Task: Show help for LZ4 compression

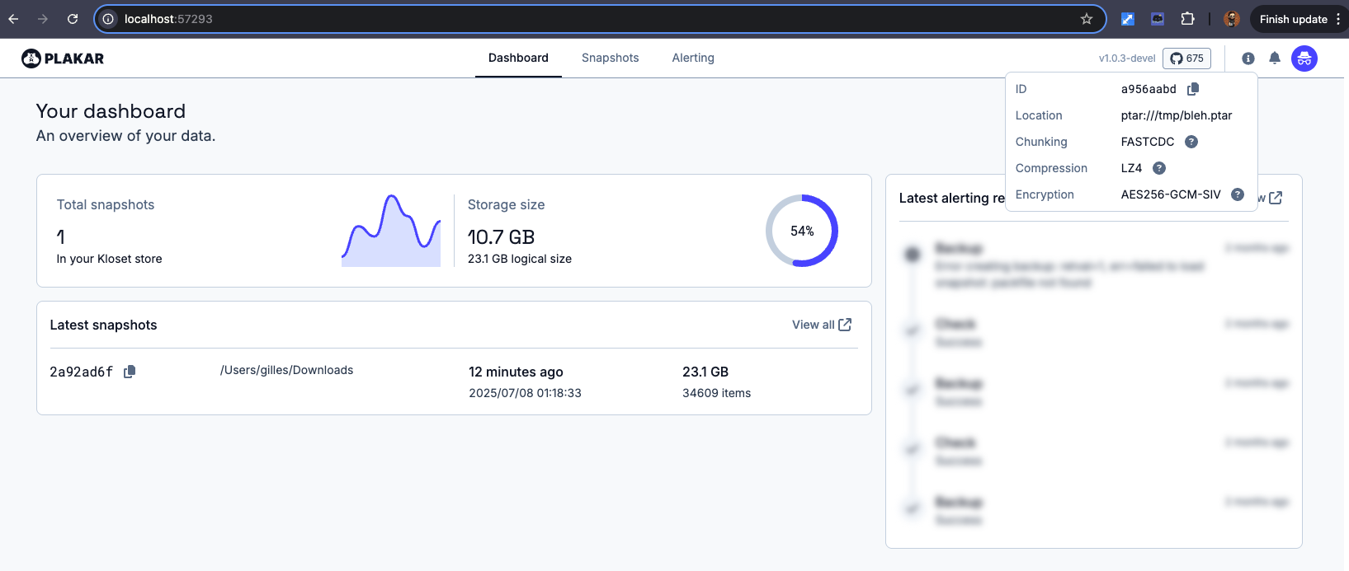Action: pyautogui.click(x=1159, y=168)
